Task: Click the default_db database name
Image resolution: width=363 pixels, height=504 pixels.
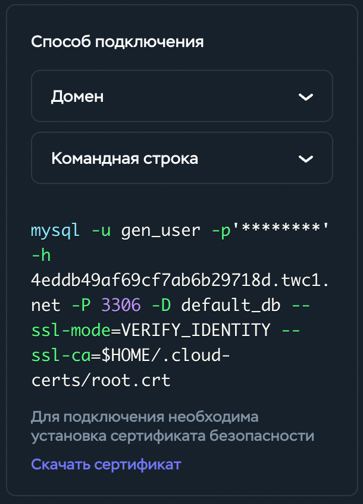Action: tap(231, 306)
